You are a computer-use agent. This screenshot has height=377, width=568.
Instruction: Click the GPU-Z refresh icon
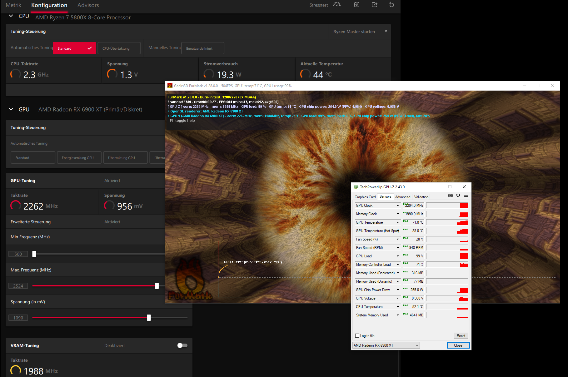coord(458,195)
